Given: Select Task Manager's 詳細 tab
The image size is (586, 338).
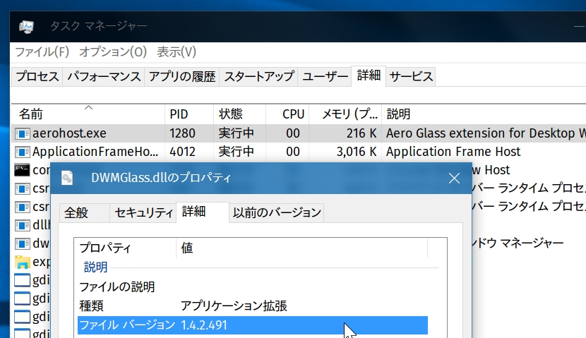Looking at the screenshot, I should pyautogui.click(x=369, y=76).
